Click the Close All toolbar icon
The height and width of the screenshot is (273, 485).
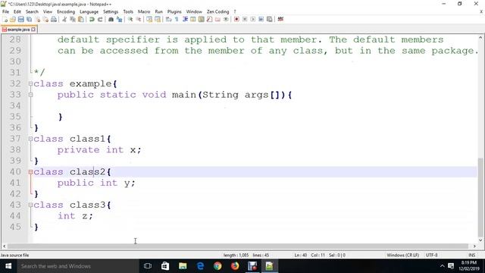[45, 19]
